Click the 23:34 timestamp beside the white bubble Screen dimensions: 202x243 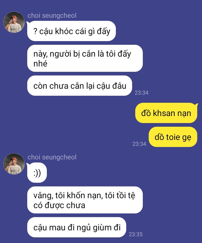click(141, 93)
